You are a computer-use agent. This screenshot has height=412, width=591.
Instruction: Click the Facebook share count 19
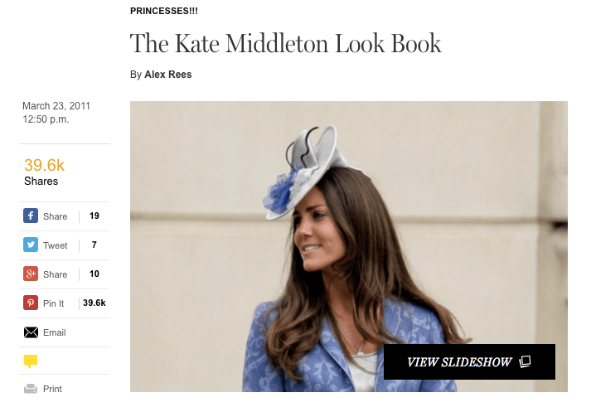(94, 216)
